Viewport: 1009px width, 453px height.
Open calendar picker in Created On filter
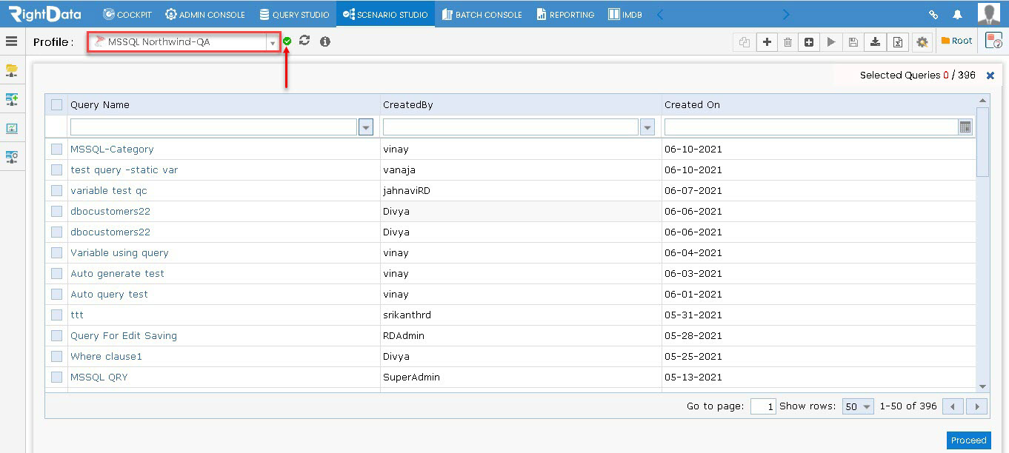[x=965, y=127]
